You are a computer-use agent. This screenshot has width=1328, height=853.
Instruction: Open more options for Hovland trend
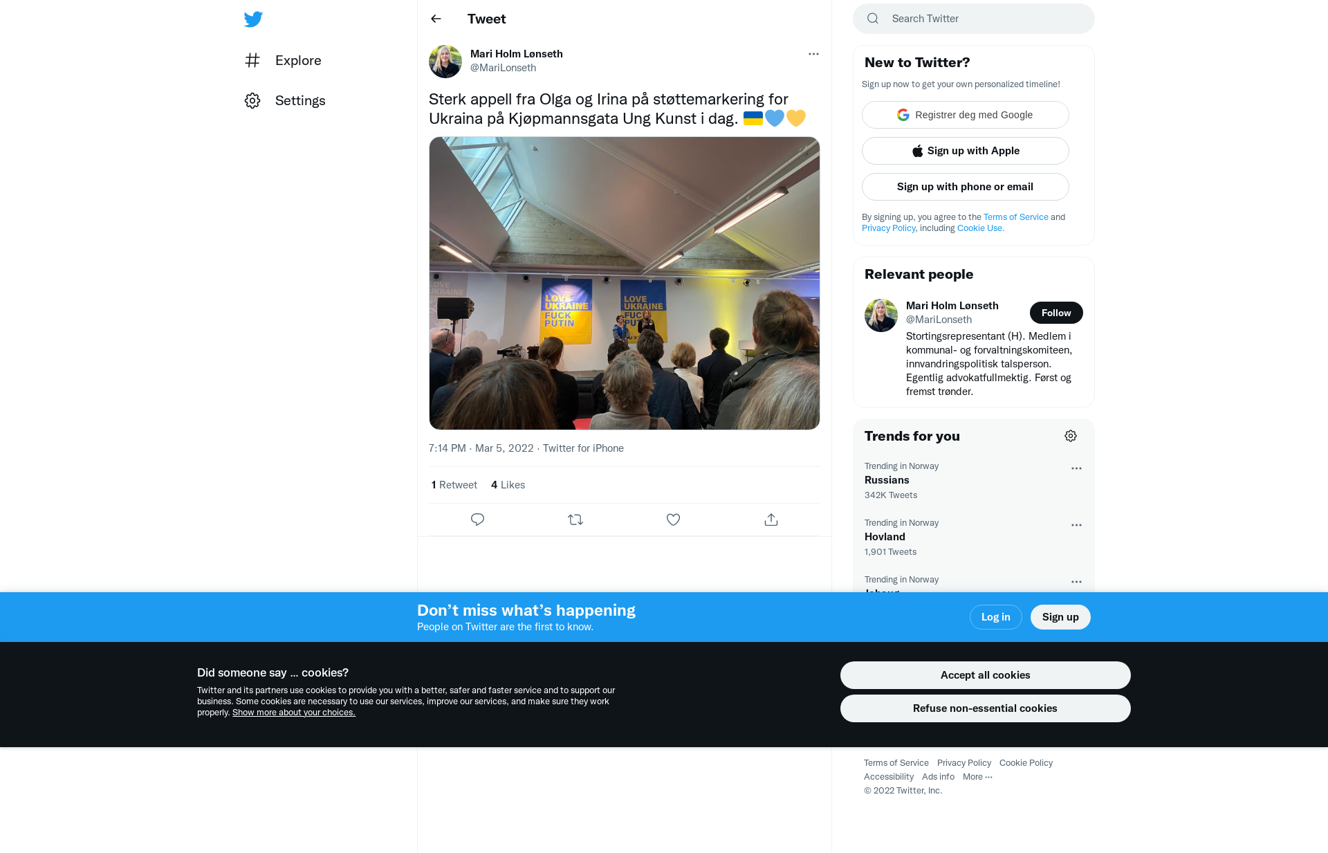1076,525
